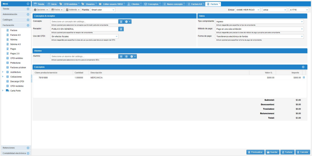Collapse the sidebar Menú arrow icon
This screenshot has width=312, height=156.
[28, 4]
